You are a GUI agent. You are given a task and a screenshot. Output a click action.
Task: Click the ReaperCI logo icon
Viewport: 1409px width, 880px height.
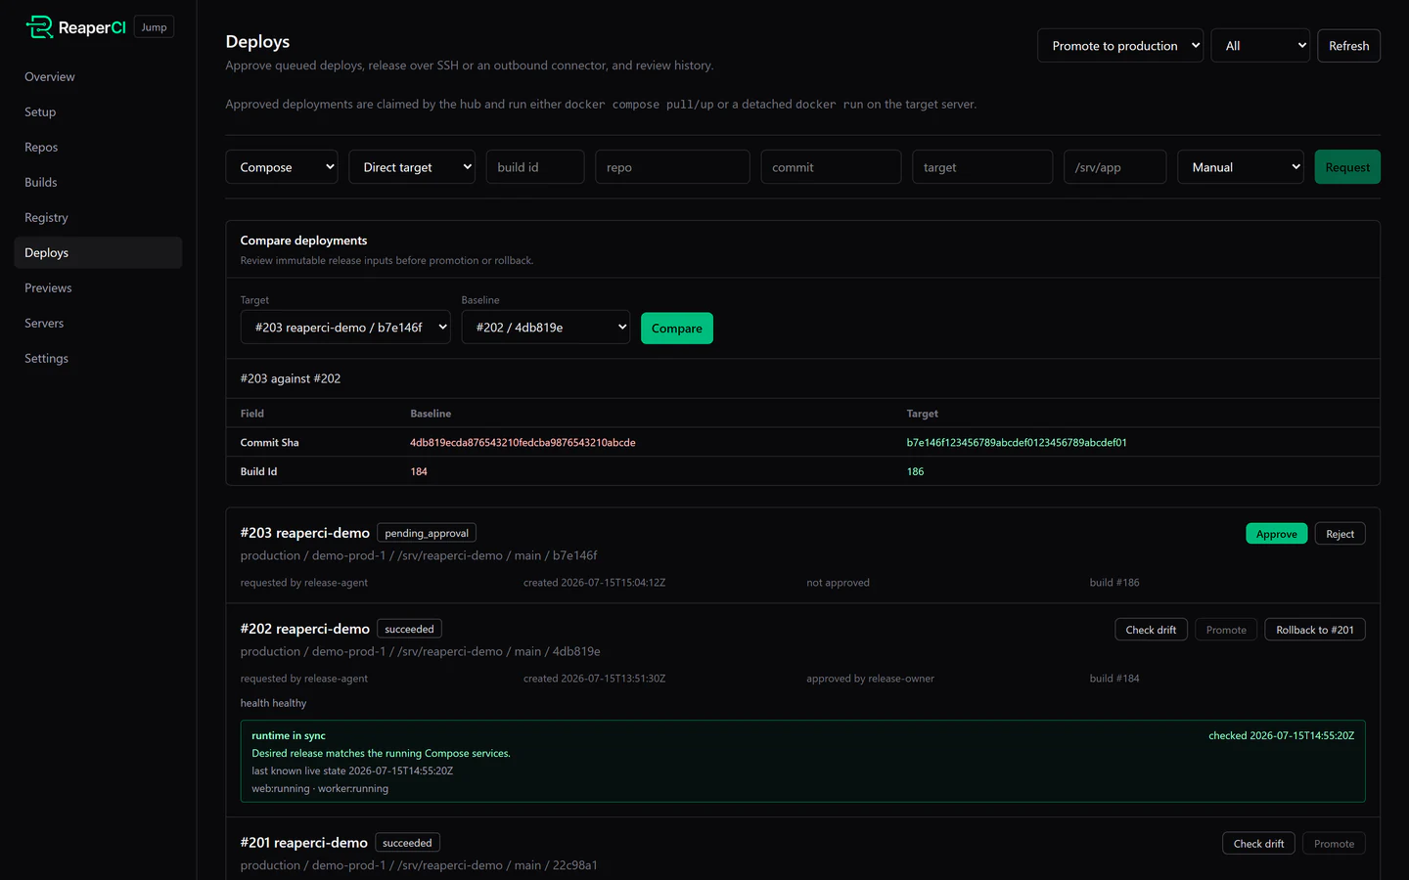[39, 27]
